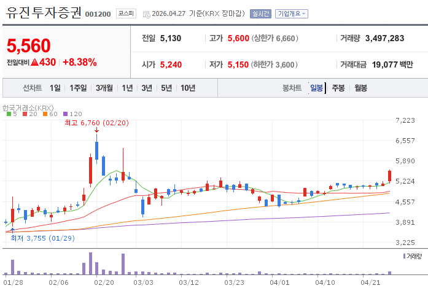Select the 1일 line chart tab
Screen dimensions: 428x288
55,88
